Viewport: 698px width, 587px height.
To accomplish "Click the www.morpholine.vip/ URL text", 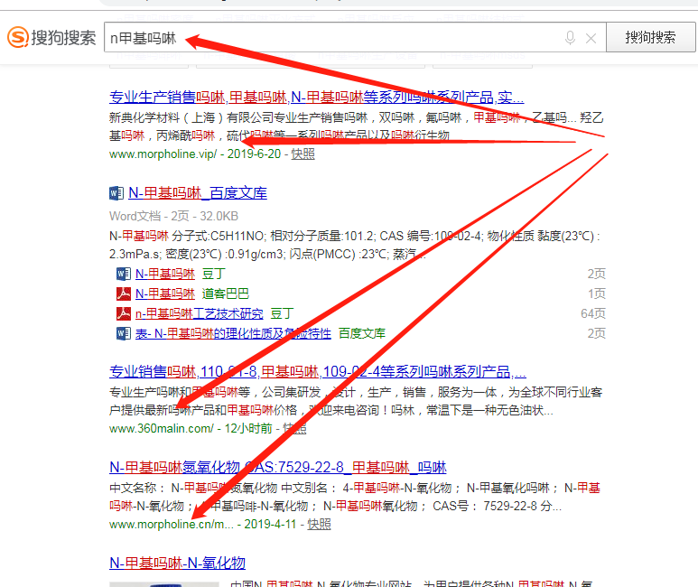I will 163,154.
